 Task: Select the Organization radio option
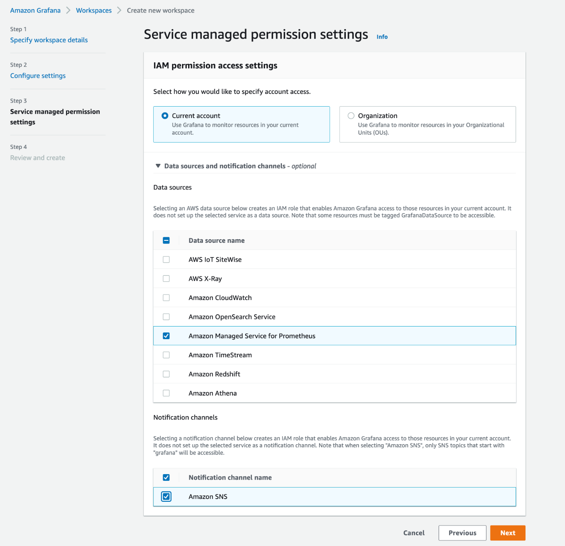[351, 116]
